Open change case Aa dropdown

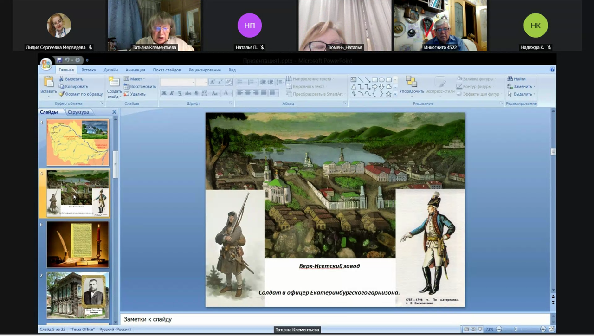coord(214,93)
